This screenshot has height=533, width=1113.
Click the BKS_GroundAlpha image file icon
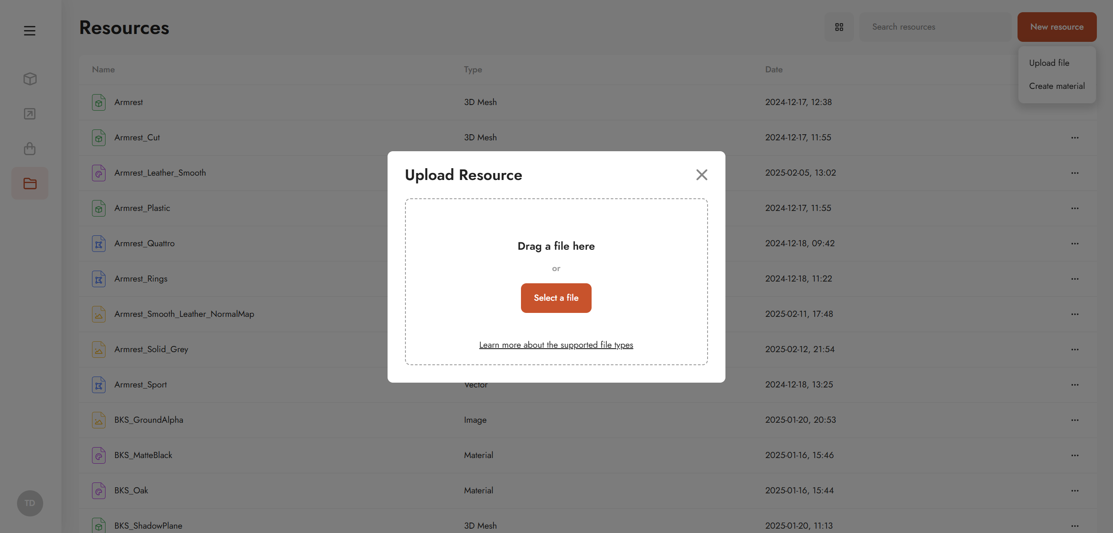(99, 420)
